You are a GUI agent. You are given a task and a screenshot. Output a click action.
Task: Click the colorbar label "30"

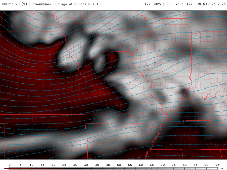75,165
